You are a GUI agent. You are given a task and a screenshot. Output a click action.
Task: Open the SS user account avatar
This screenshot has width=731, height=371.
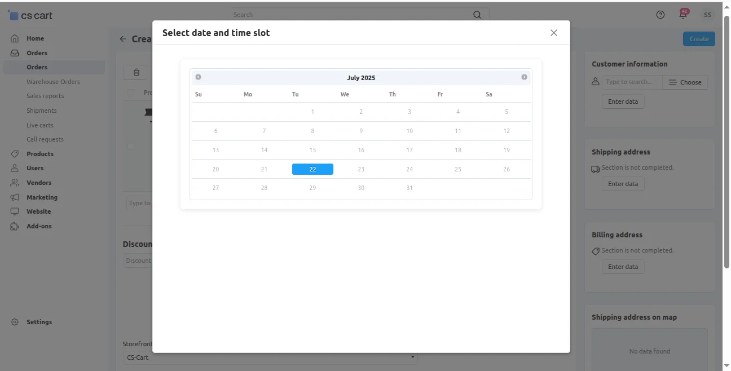[x=707, y=15]
